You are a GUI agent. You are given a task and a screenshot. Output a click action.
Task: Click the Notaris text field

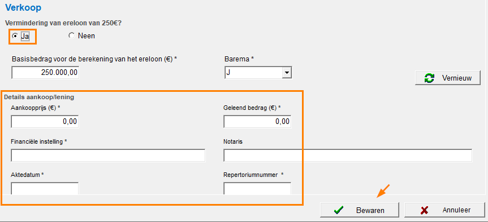pos(348,156)
